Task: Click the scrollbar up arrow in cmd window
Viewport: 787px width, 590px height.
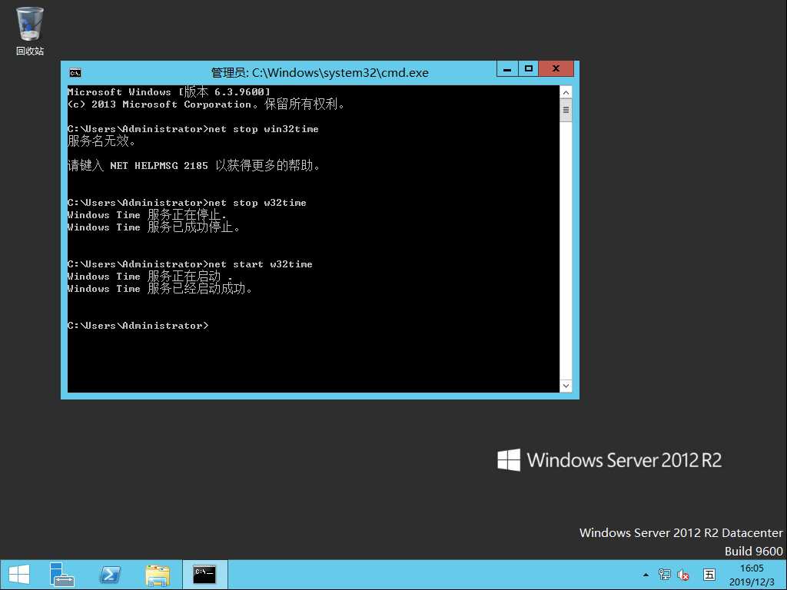Action: click(566, 92)
